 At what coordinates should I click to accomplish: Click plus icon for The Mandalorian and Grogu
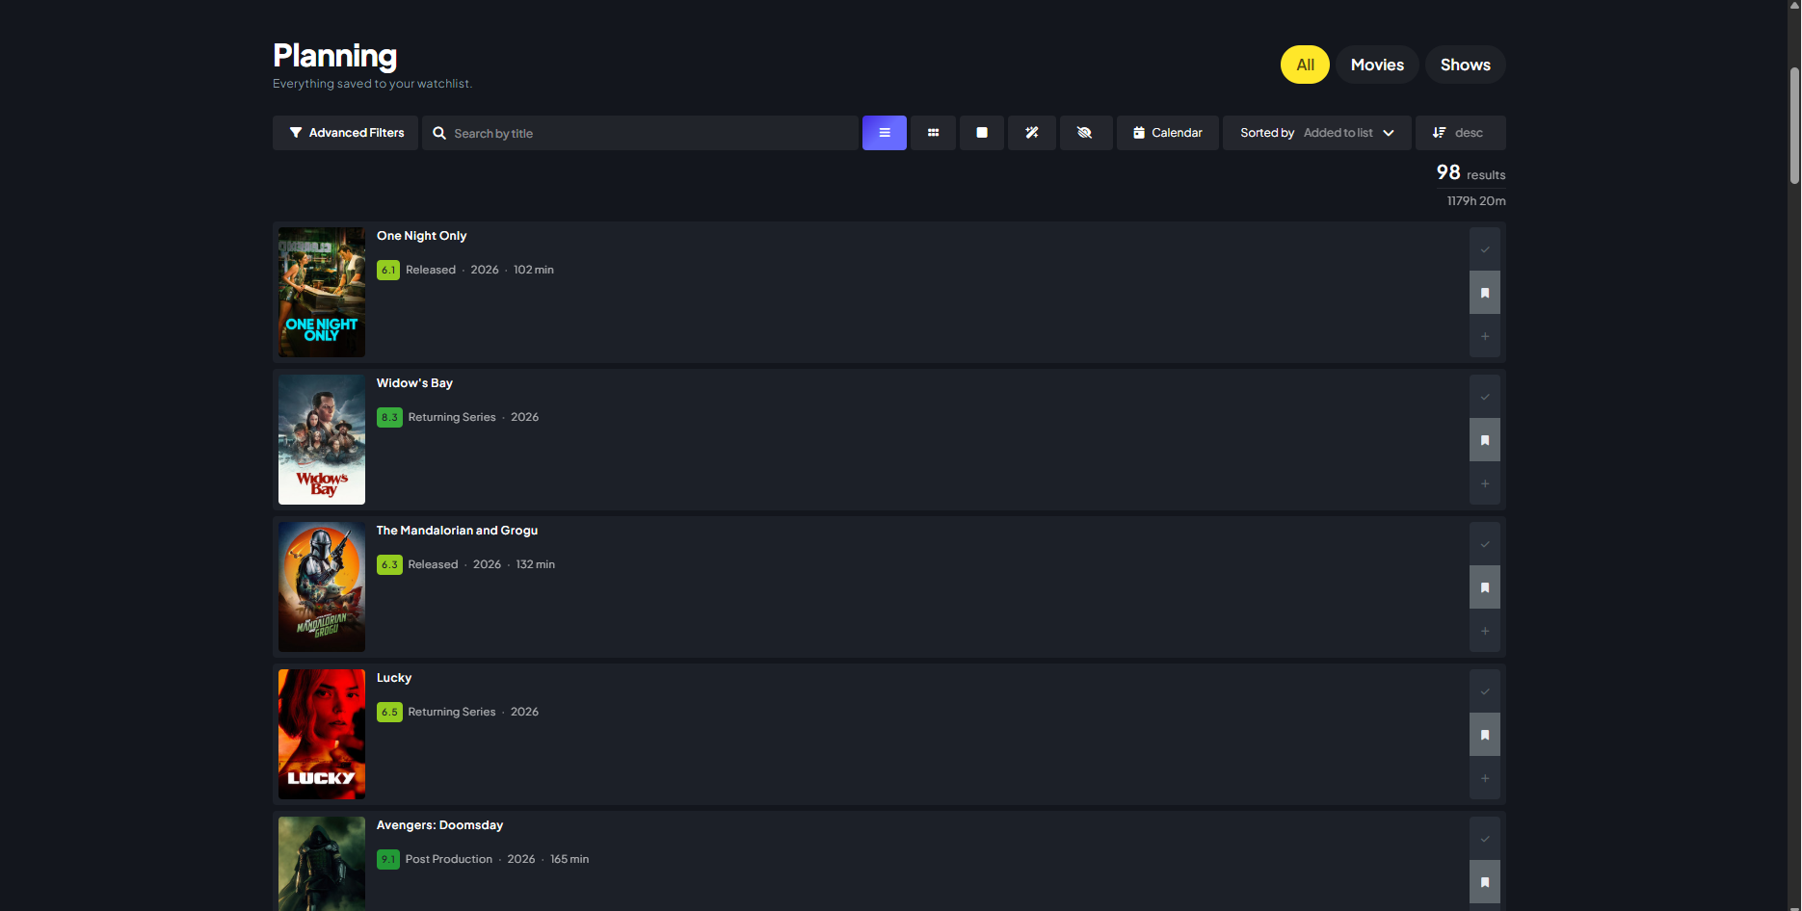[1485, 631]
